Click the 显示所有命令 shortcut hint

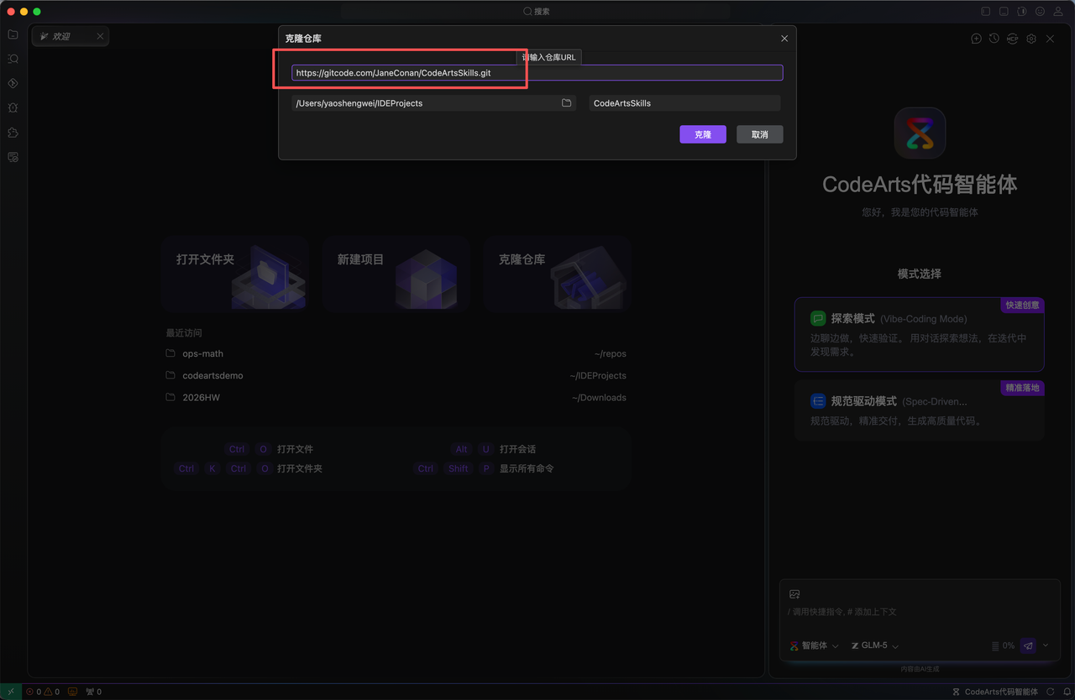[x=527, y=468]
